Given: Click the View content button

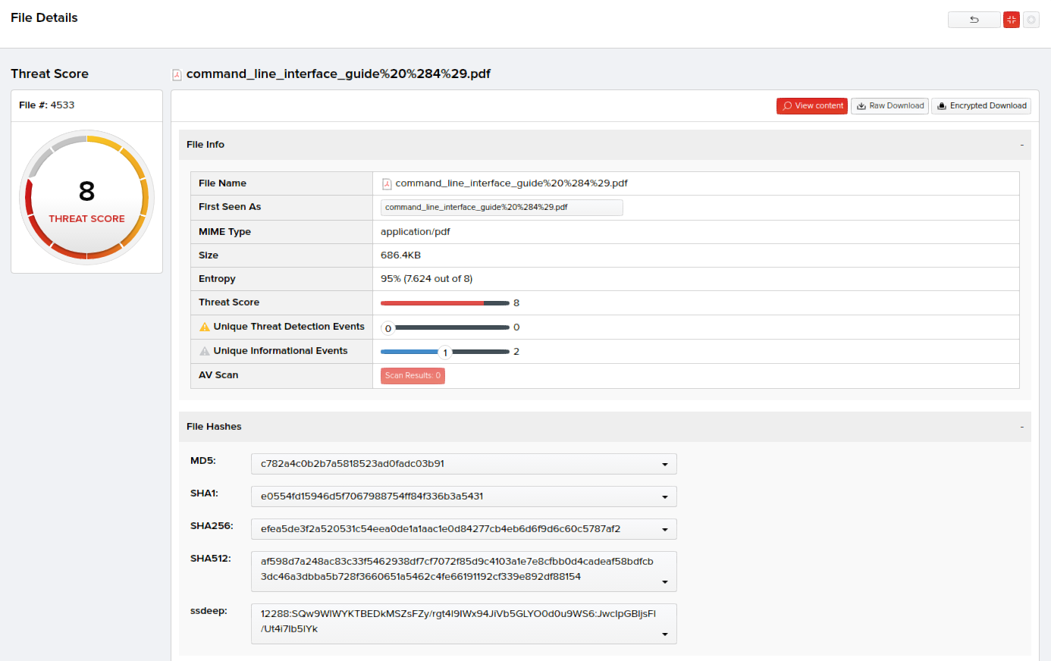Looking at the screenshot, I should (x=811, y=106).
